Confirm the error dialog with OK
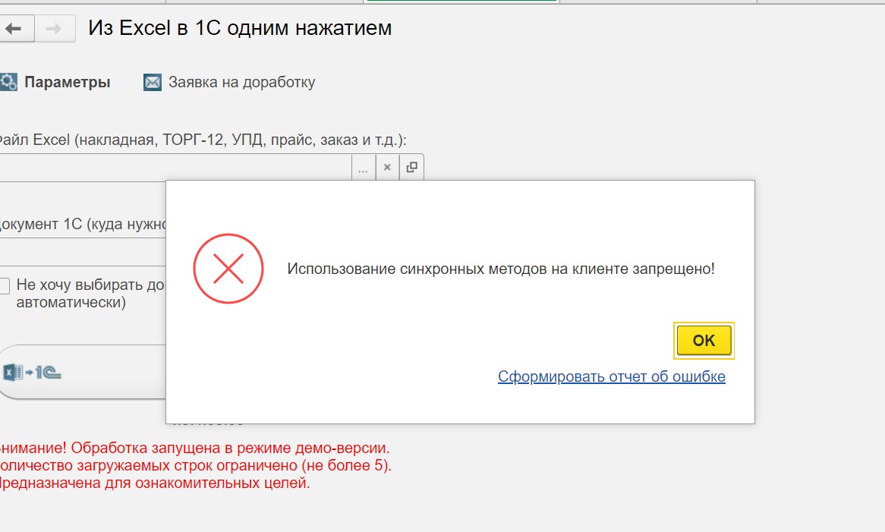The height and width of the screenshot is (532, 885). [x=704, y=340]
